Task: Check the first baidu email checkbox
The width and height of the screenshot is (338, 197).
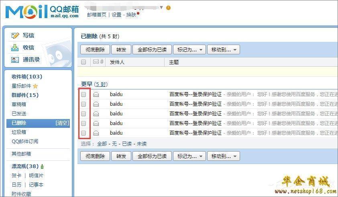Action: point(83,94)
